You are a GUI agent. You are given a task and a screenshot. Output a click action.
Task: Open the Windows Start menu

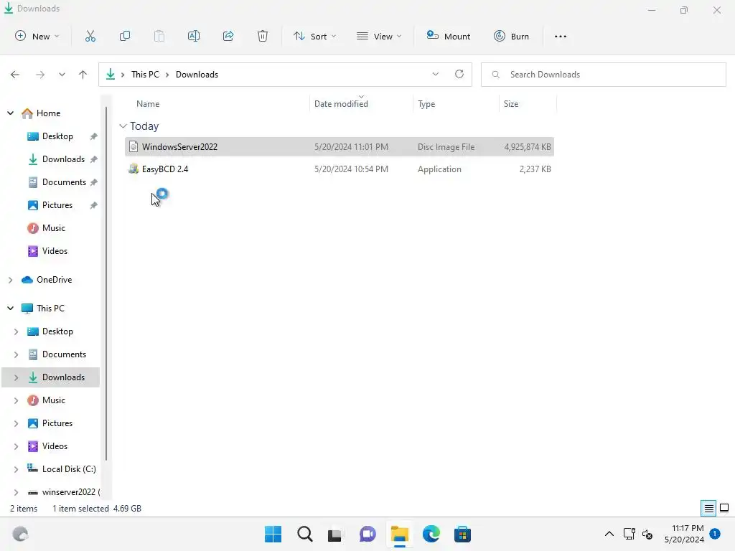click(273, 534)
